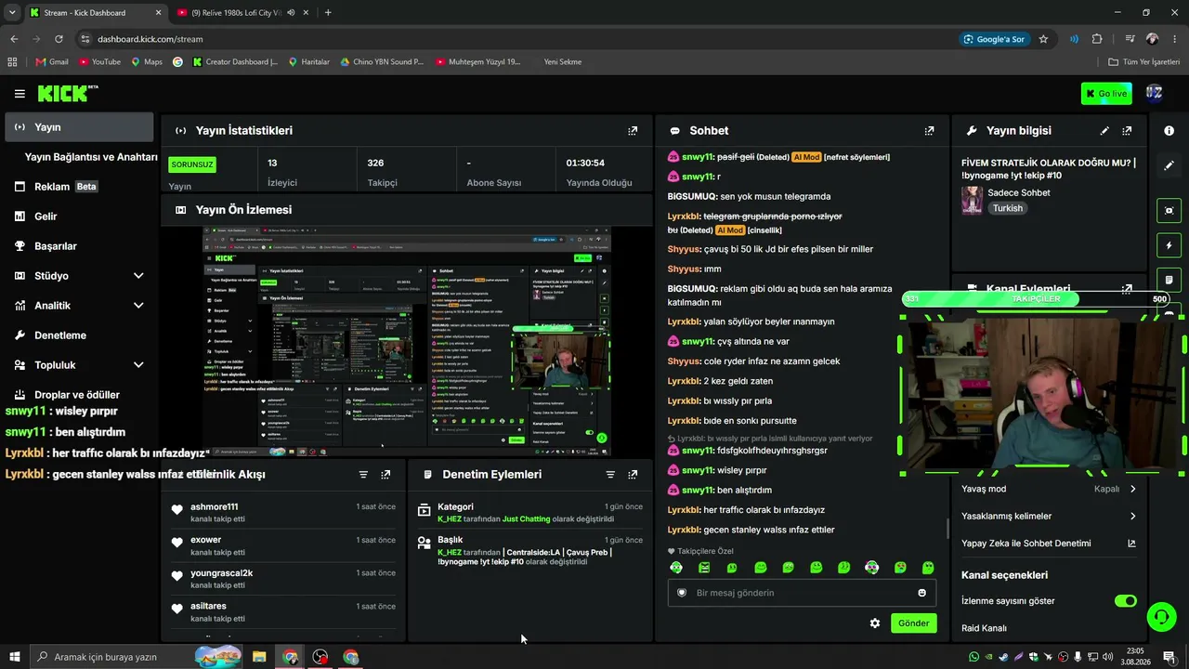The image size is (1189, 669).
Task: Open a new Chrome tab
Action: coord(328,13)
